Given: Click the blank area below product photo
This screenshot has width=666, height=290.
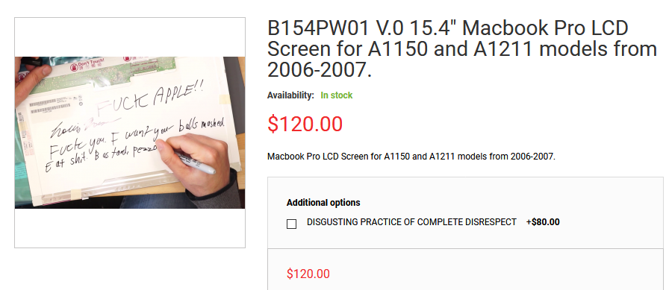Looking at the screenshot, I should pos(130,227).
